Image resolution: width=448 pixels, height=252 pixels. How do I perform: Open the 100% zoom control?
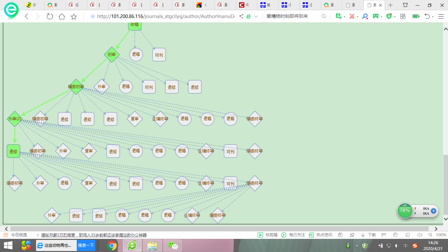click(x=438, y=235)
